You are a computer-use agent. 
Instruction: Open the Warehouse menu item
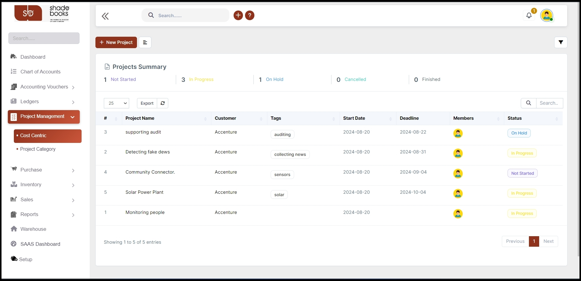coord(33,229)
